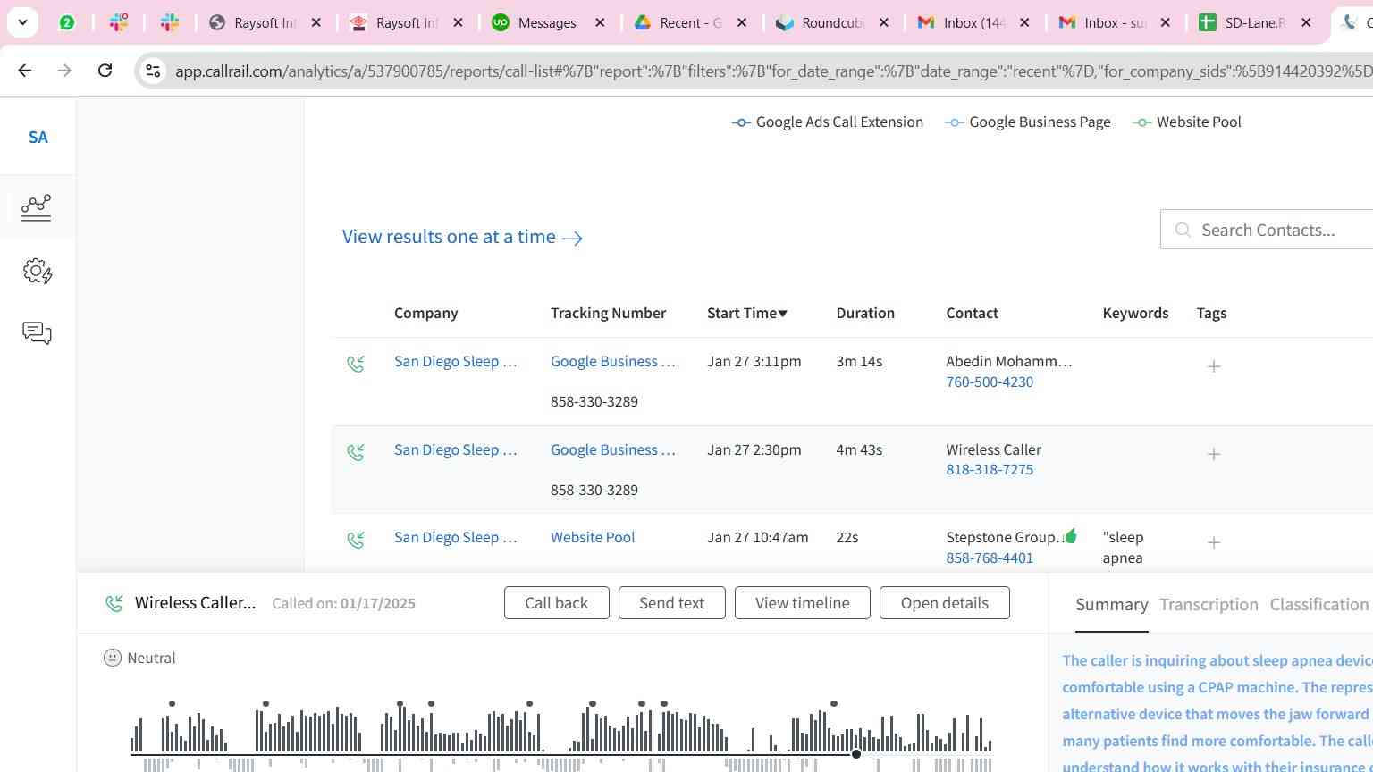Click the Open details button

point(945,603)
